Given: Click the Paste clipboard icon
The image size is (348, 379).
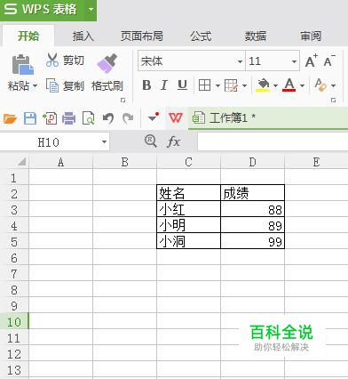Looking at the screenshot, I should pyautogui.click(x=23, y=64).
